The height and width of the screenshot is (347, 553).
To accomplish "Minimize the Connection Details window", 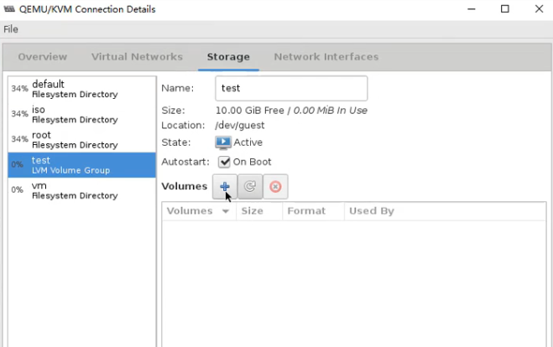I will [x=472, y=9].
